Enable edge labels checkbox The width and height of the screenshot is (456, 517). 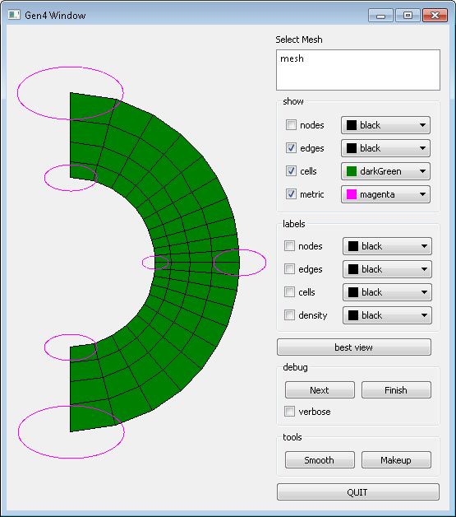tap(289, 269)
